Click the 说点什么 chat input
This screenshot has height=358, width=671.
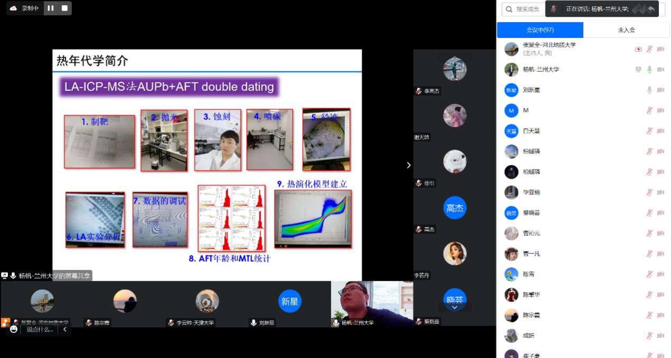click(x=40, y=329)
